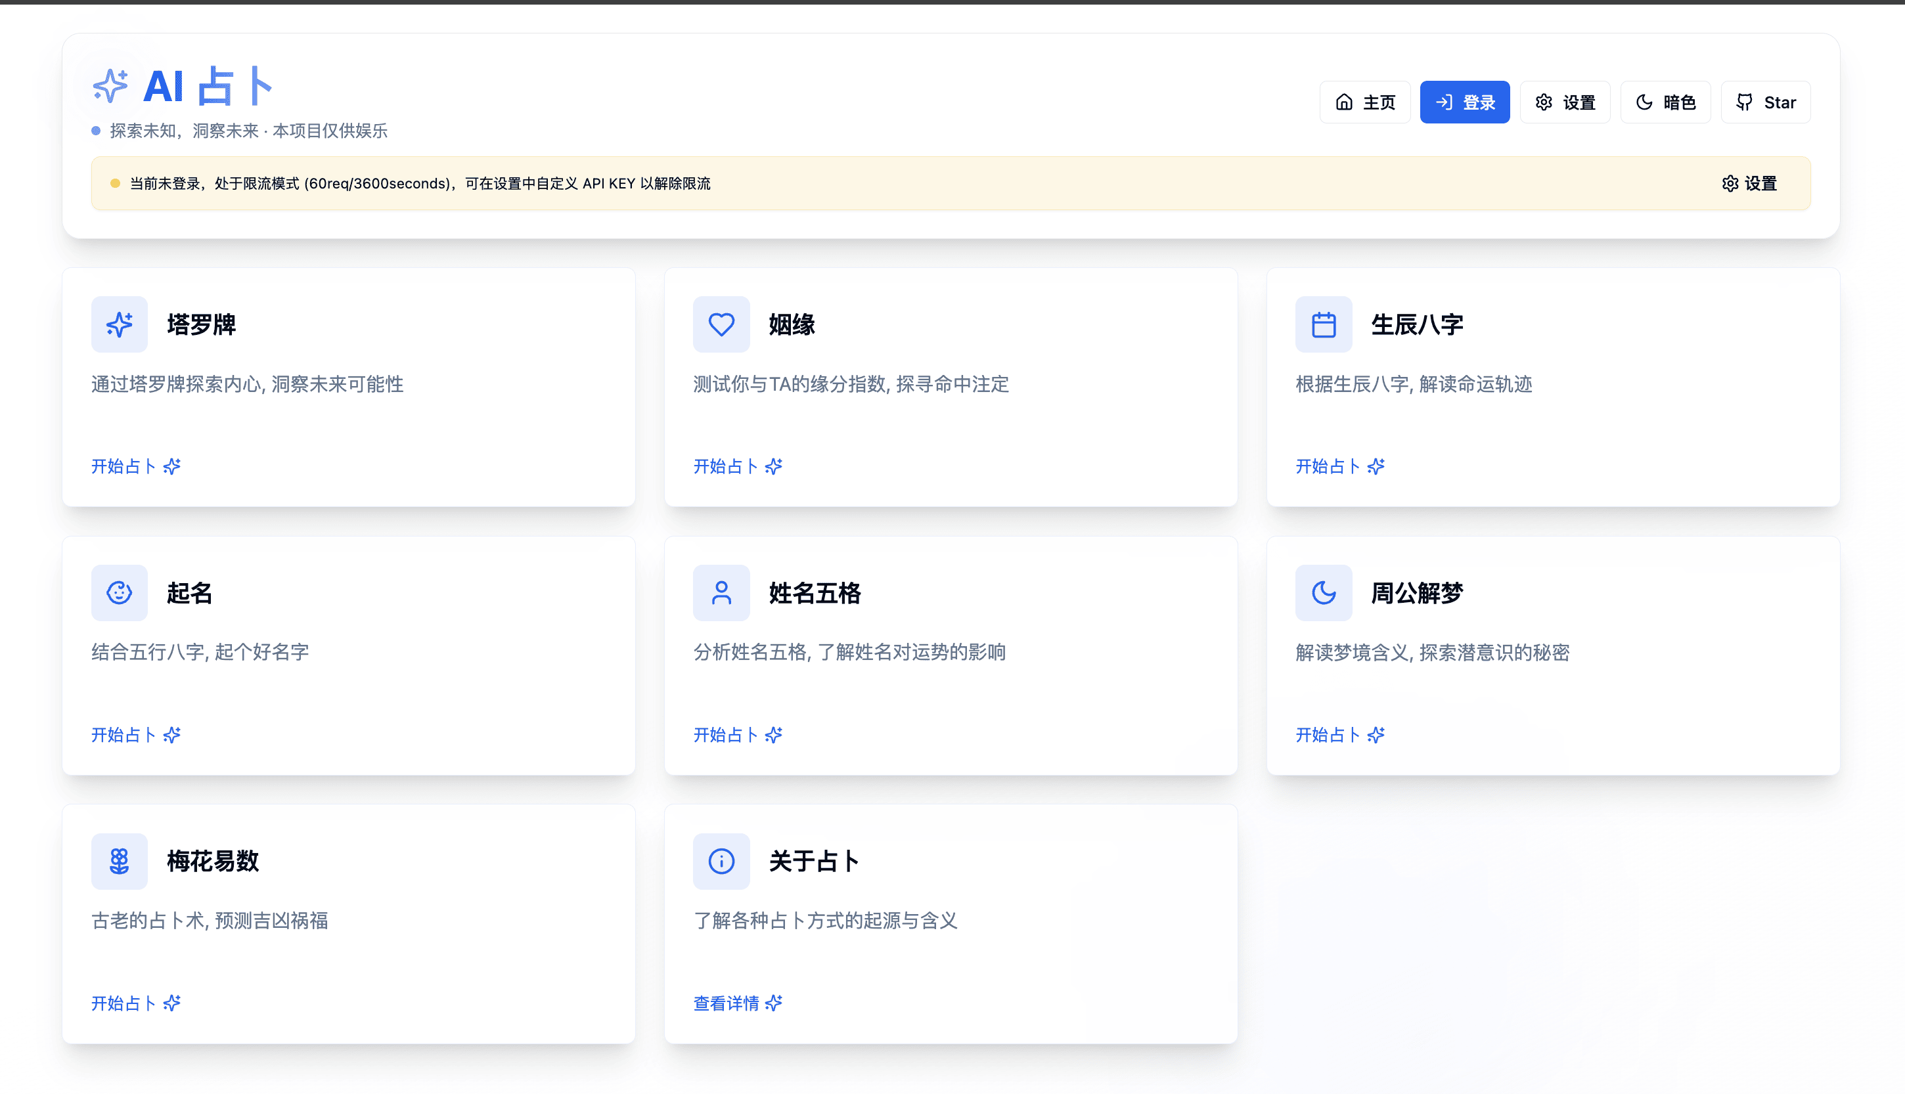Viewport: 1905px width, 1094px height.
Task: Start 周公解梦 dream interpretation
Action: click(x=1339, y=734)
